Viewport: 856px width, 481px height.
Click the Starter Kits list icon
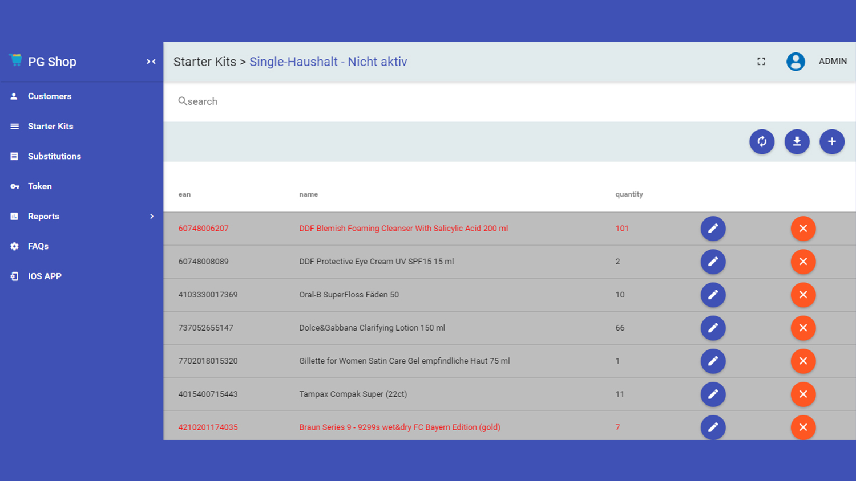coord(14,127)
